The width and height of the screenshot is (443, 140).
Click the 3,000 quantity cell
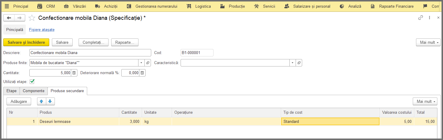pyautogui.click(x=130, y=121)
